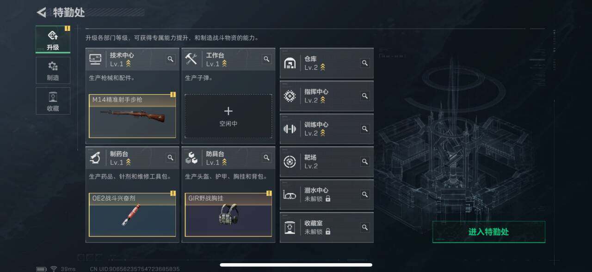592x272 pixels.
Task: Switch to the 升级 tab
Action: [53, 40]
